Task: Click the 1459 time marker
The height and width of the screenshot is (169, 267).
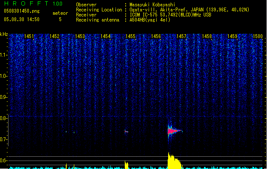Action: coord(233,36)
